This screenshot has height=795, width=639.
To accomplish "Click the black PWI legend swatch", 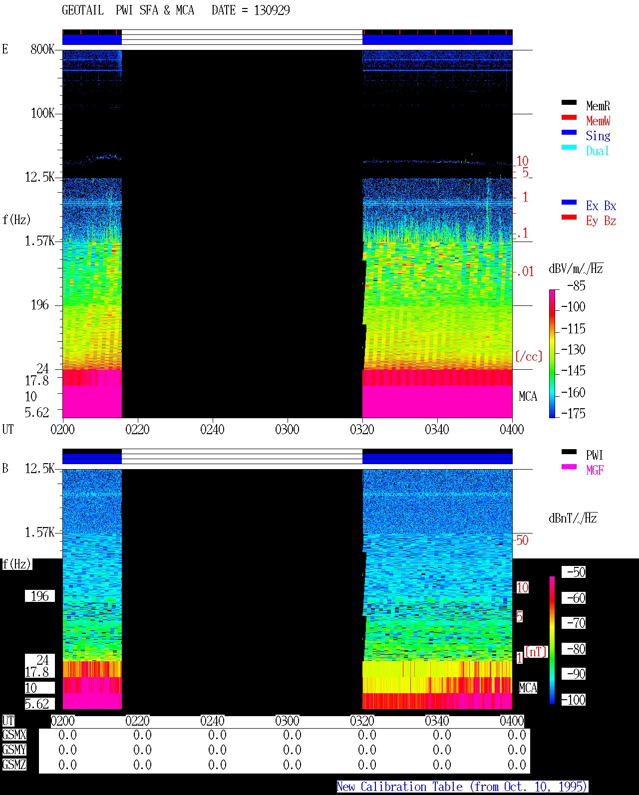I will 569,452.
